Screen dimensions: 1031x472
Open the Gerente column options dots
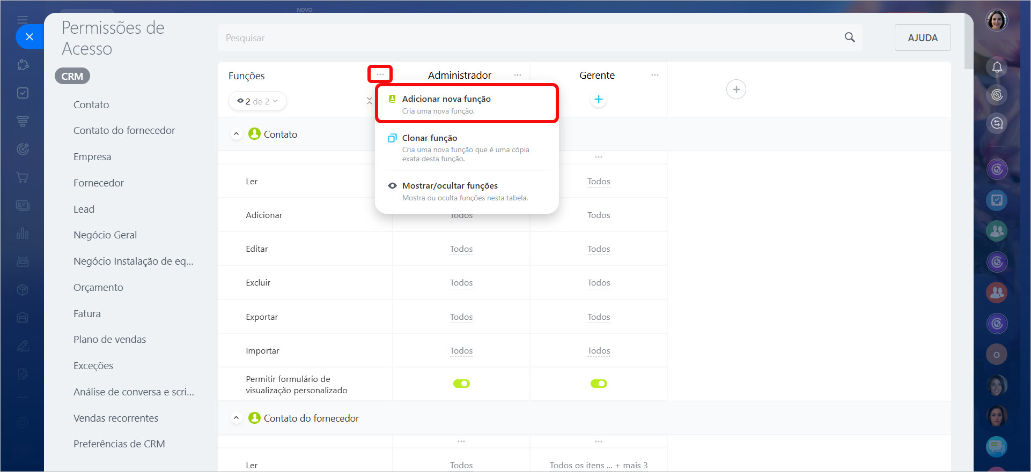(655, 75)
